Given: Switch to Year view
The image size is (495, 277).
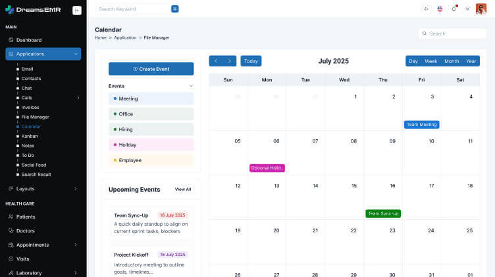Looking at the screenshot, I should coord(471,61).
